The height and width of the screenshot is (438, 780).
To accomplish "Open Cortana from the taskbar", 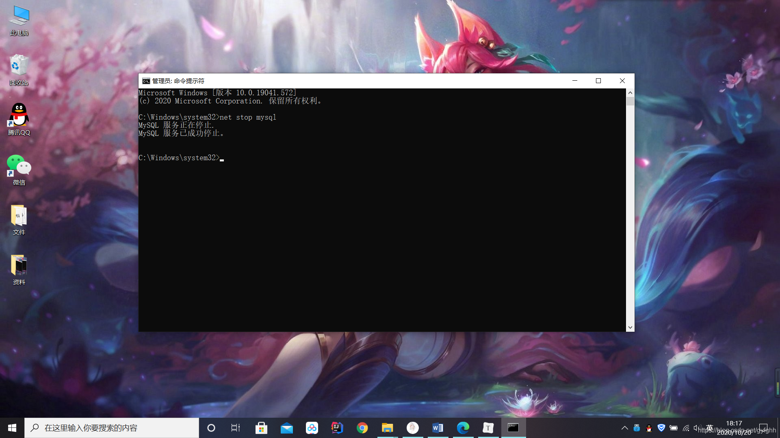I will [211, 428].
